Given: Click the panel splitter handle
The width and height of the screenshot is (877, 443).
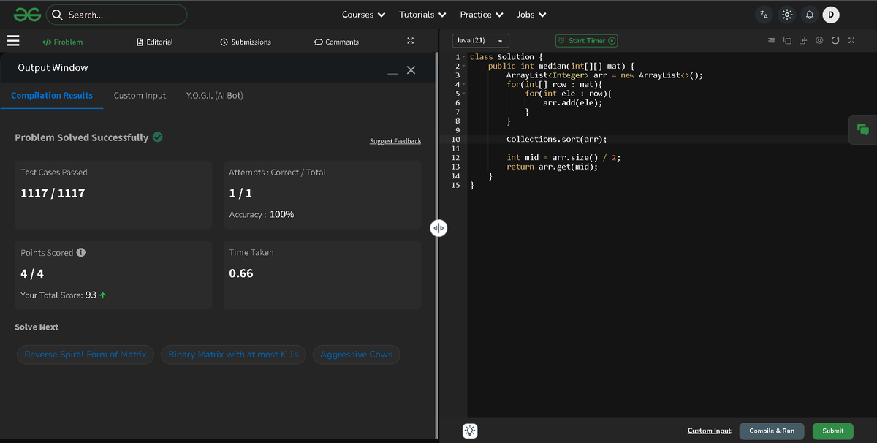Looking at the screenshot, I should (438, 228).
